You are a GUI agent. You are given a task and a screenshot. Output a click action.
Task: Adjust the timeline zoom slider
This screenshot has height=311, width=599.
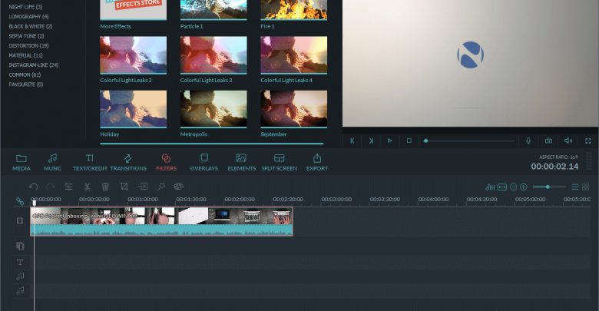coord(549,187)
